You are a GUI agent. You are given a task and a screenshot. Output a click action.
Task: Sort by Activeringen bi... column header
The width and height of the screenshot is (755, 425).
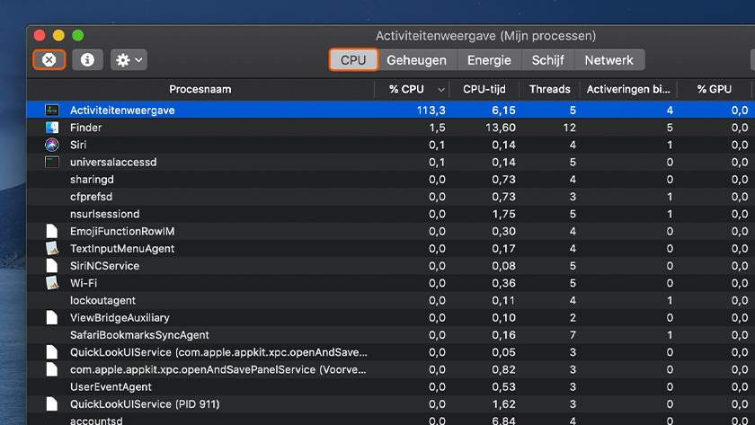pyautogui.click(x=628, y=89)
